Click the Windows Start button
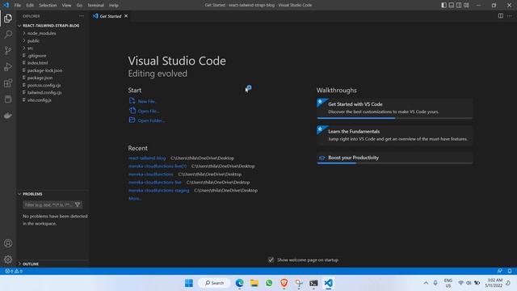 point(189,283)
